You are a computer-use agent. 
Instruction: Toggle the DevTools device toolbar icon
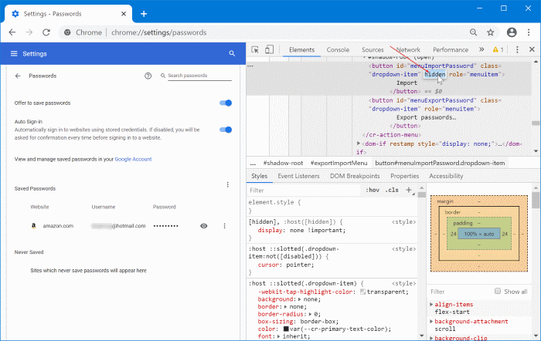[270, 50]
